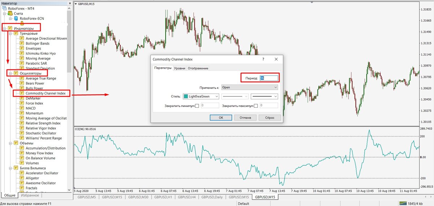Screen dimensions: 434x206
Task: Click the Relative Vigor Index indicator icon
Action: click(22, 128)
